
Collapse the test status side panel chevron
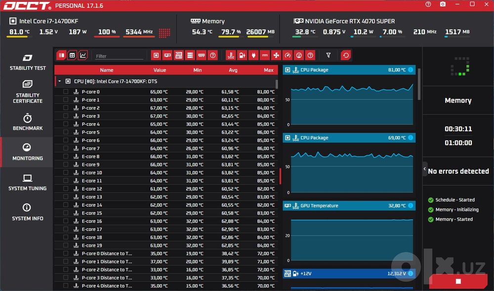(x=425, y=169)
